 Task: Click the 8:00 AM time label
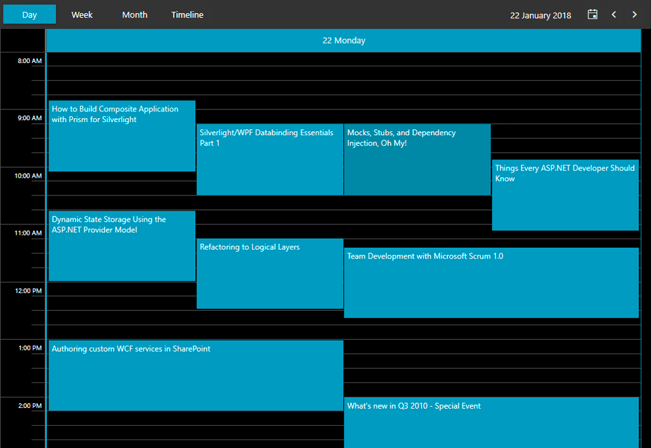pyautogui.click(x=30, y=61)
